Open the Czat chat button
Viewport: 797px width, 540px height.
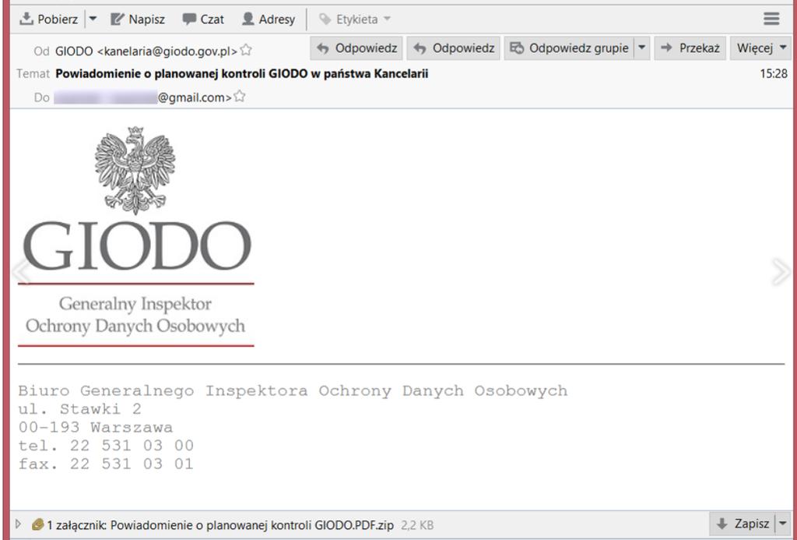point(203,19)
